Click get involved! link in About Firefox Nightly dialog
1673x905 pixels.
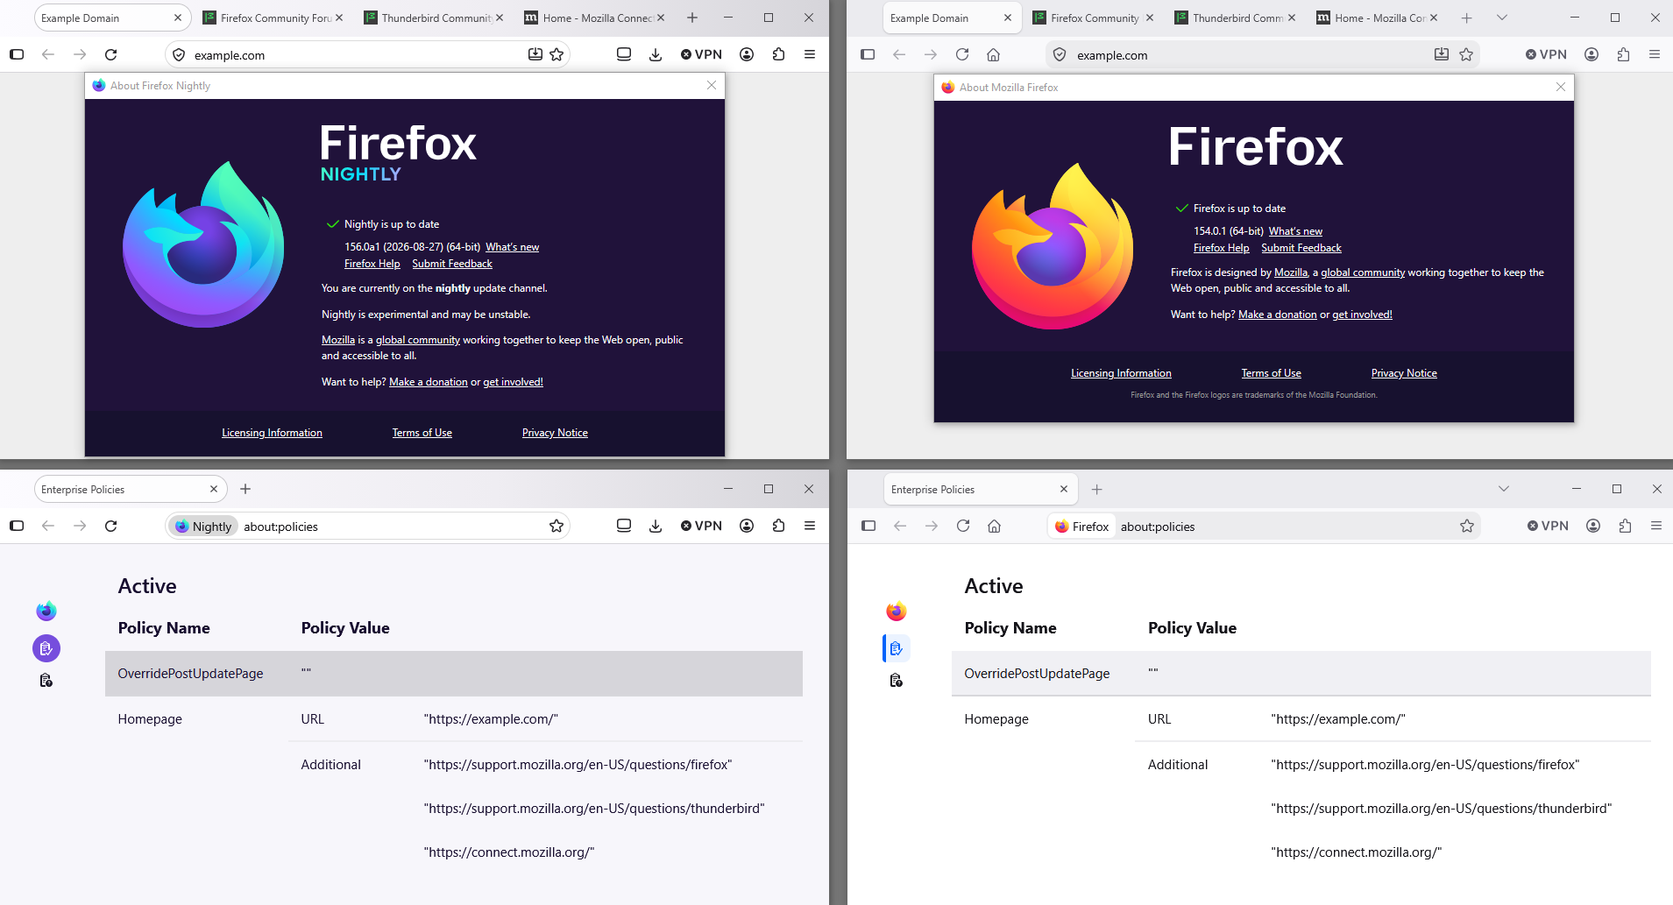[x=514, y=382]
